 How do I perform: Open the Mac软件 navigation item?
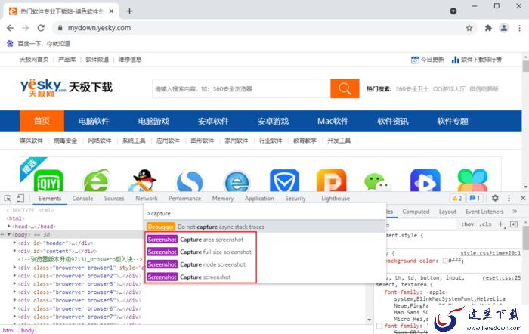coord(333,121)
